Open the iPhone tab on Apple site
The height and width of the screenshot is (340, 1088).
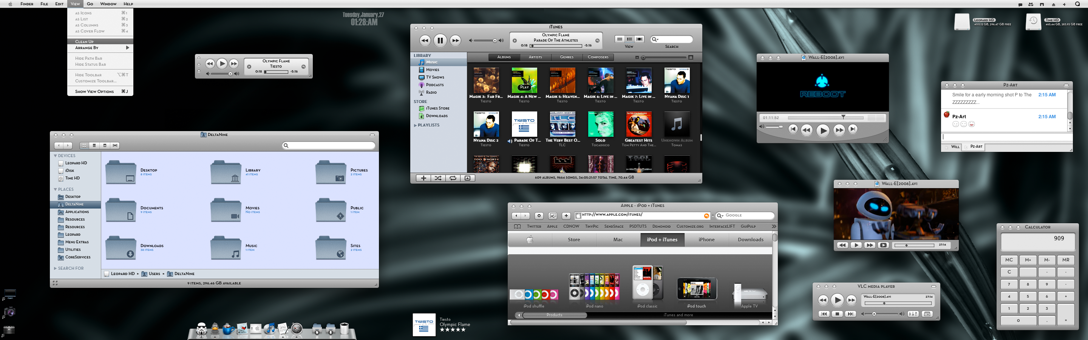(706, 240)
